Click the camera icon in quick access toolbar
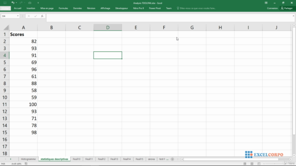Viewport: 296px width, 166px height. pos(30,3)
